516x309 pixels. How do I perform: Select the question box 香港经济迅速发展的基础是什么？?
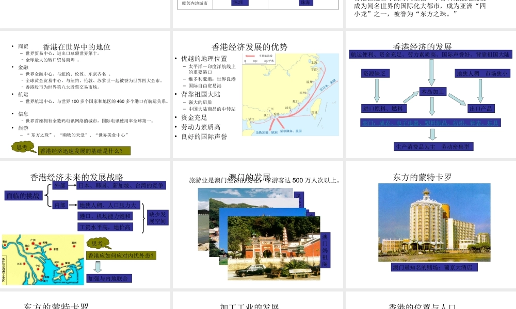[x=85, y=151]
